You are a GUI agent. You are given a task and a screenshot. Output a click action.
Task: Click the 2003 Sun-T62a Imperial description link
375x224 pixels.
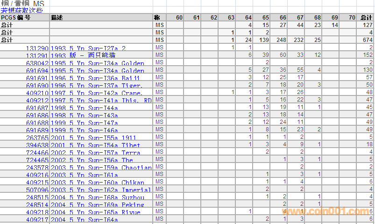(x=101, y=190)
